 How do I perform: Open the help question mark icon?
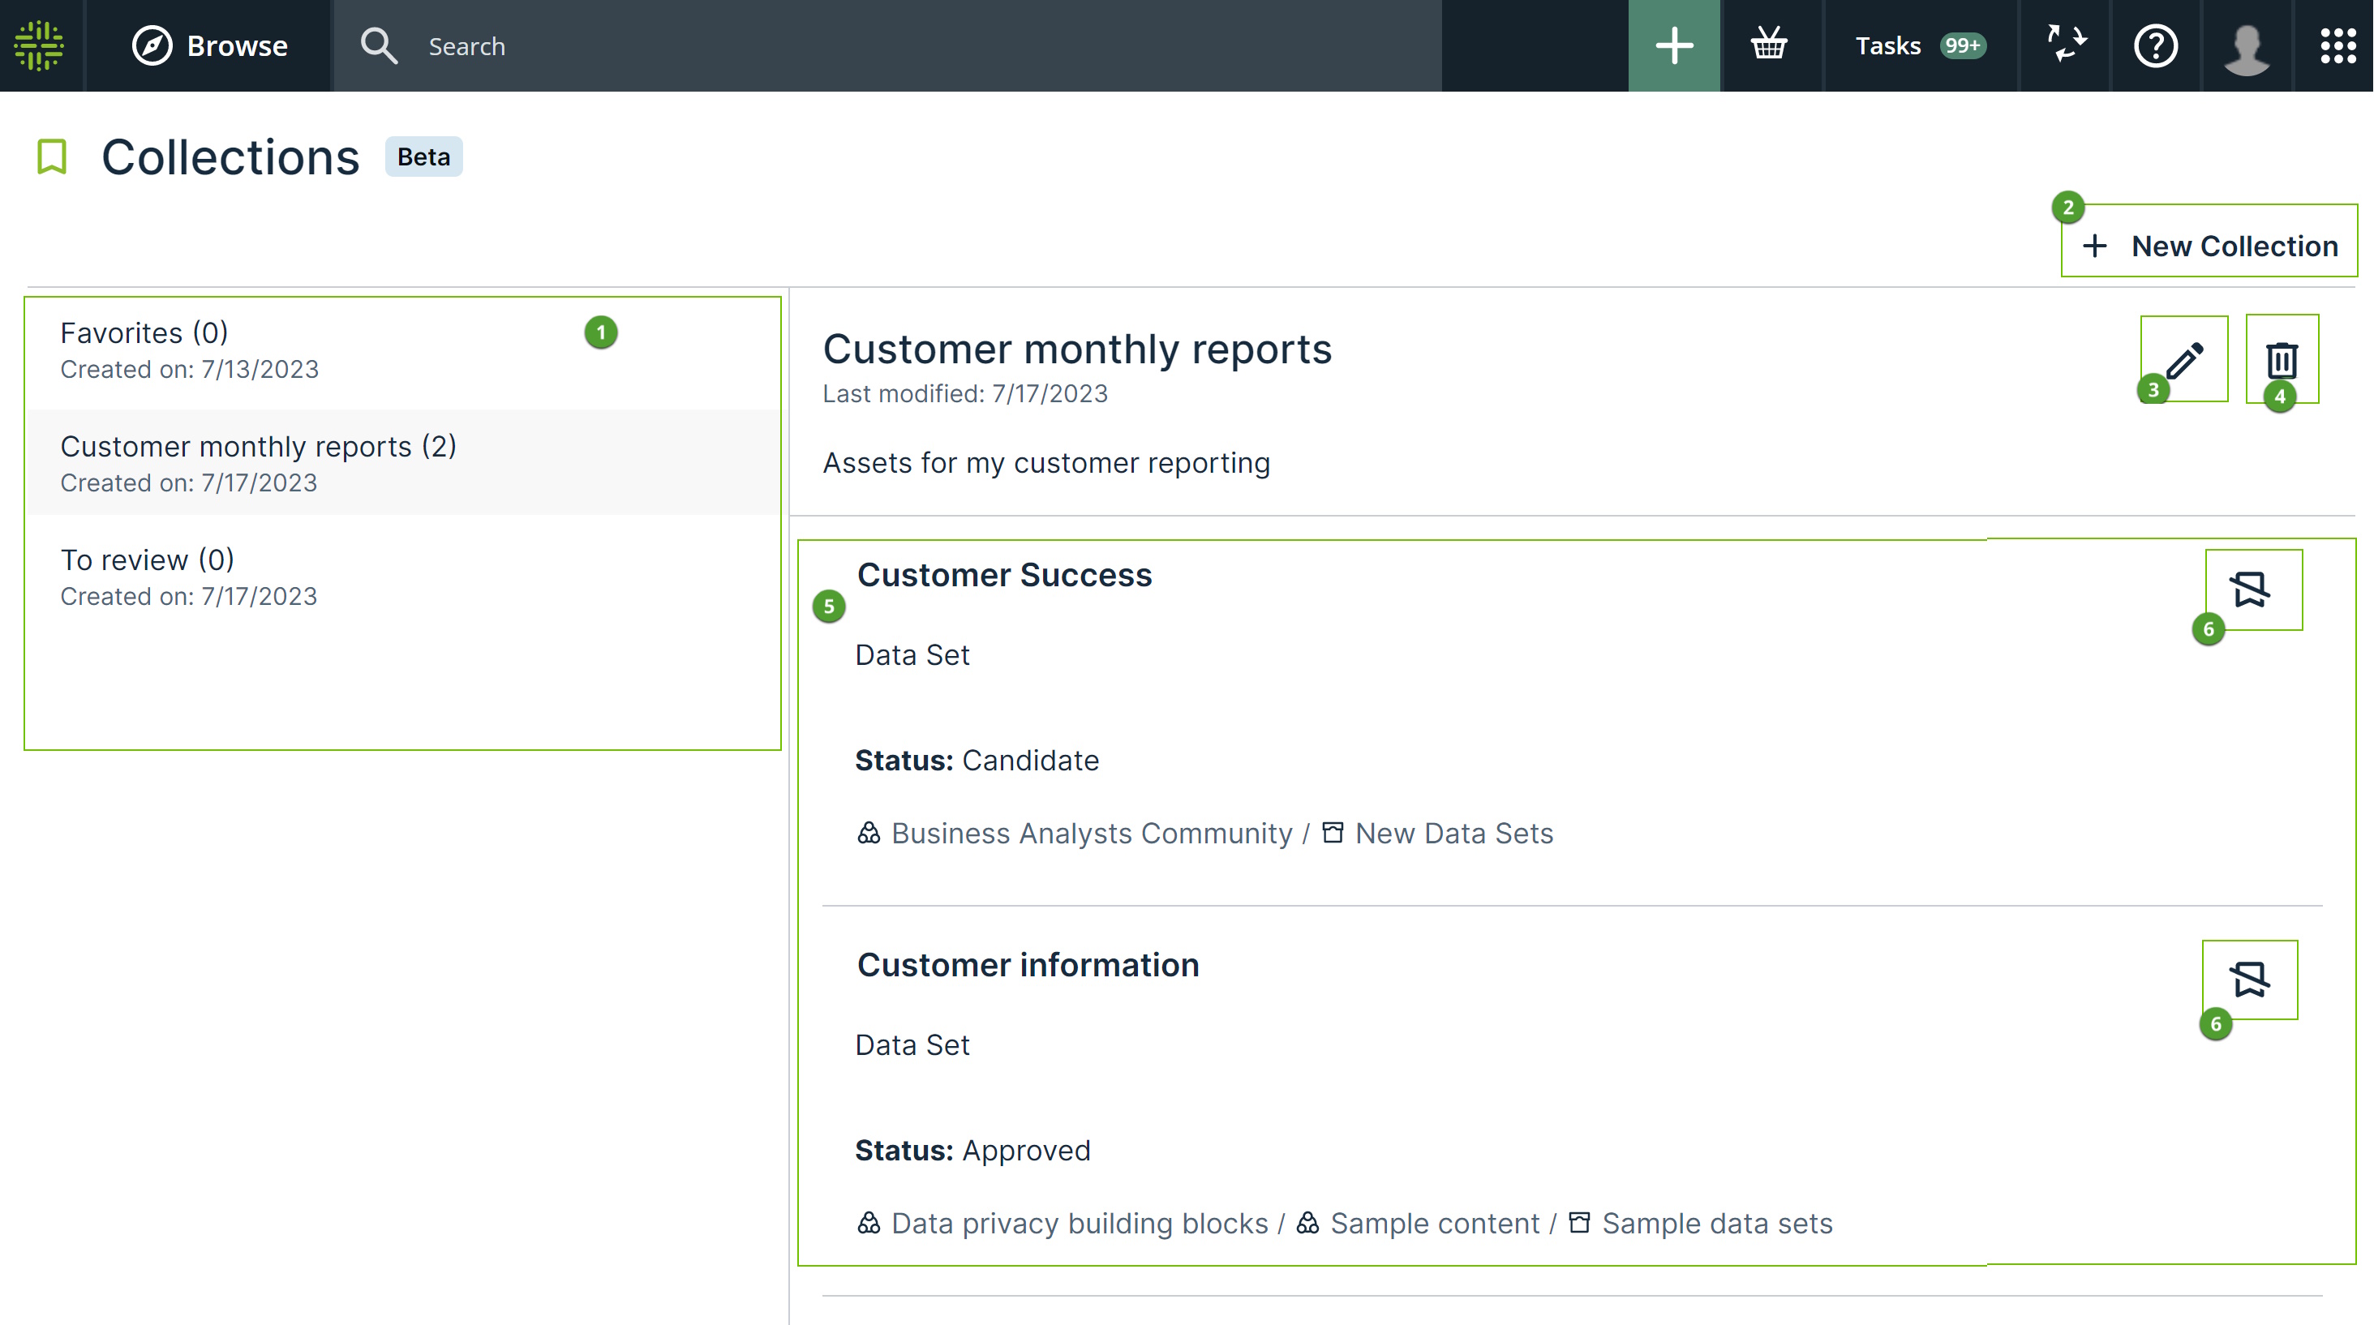point(2156,45)
